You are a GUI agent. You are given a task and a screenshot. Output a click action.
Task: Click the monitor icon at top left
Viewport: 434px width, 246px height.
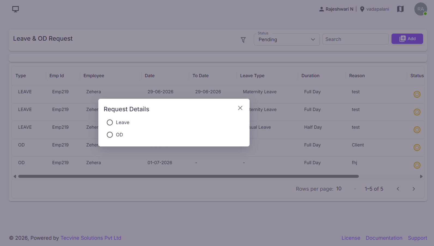coord(16,9)
